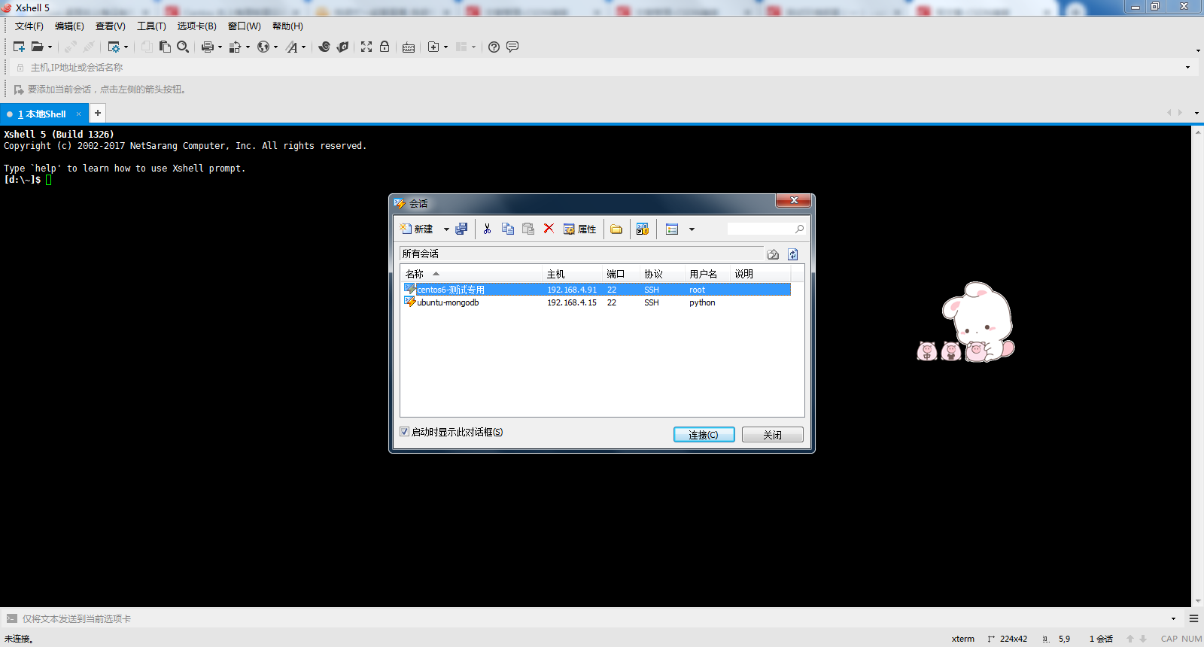Toggle 启动时显示此对话框 checkbox

pos(405,432)
